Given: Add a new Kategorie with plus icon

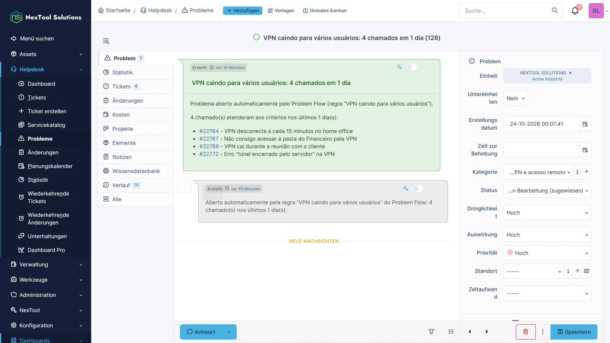Looking at the screenshot, I should point(586,172).
